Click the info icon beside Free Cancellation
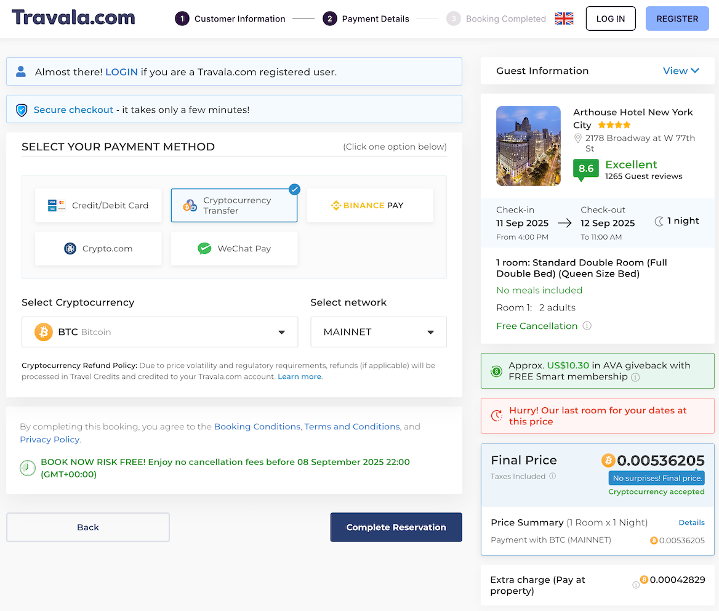 [x=587, y=326]
